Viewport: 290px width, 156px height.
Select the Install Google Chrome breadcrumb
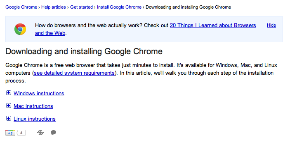tap(119, 7)
